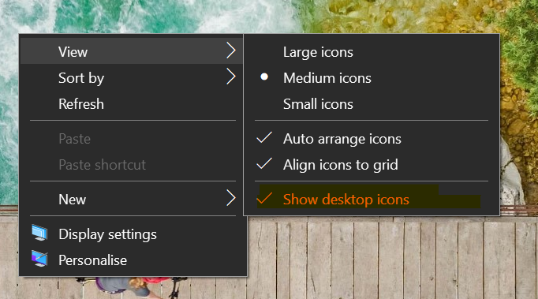Click the Personalise monitor icon
538x299 pixels.
tap(39, 259)
